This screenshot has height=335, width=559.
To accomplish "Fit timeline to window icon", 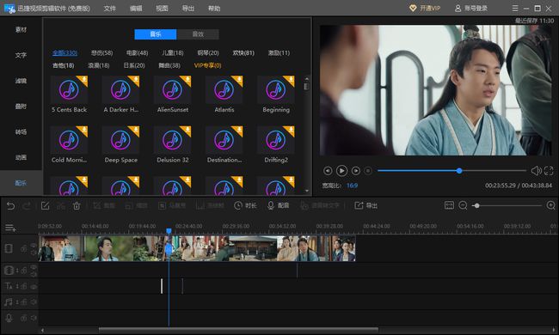I will pyautogui.click(x=449, y=205).
